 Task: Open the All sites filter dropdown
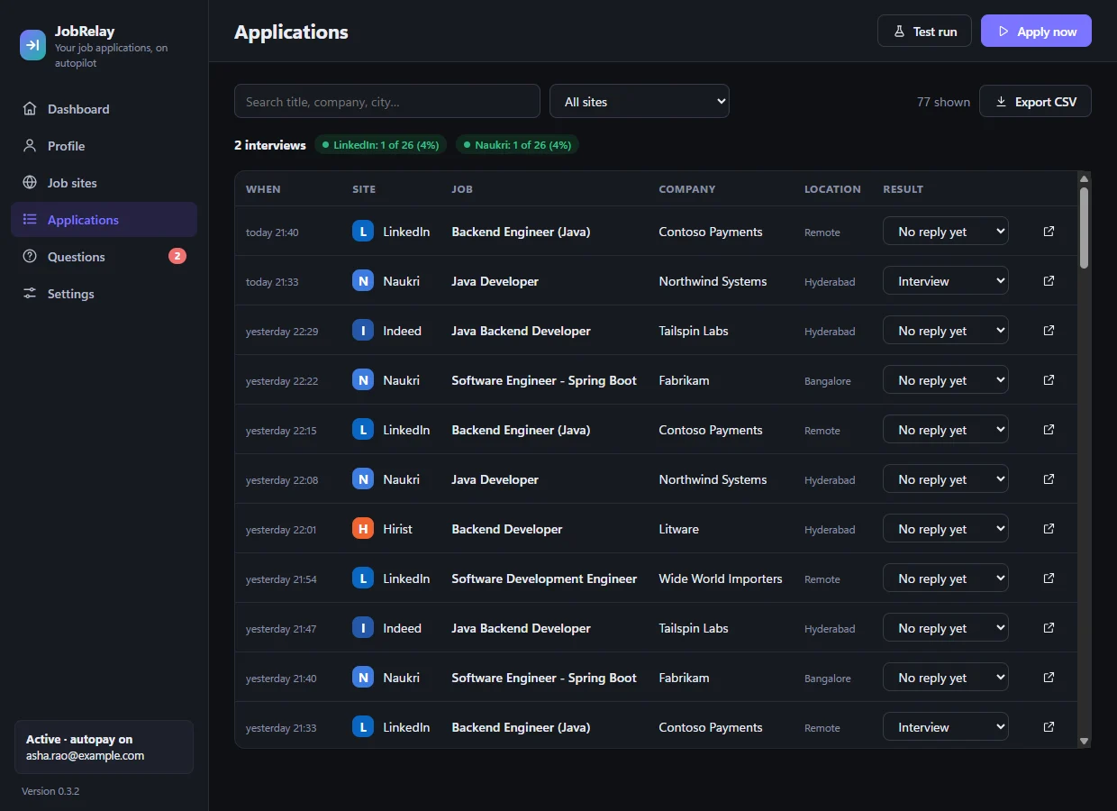640,102
